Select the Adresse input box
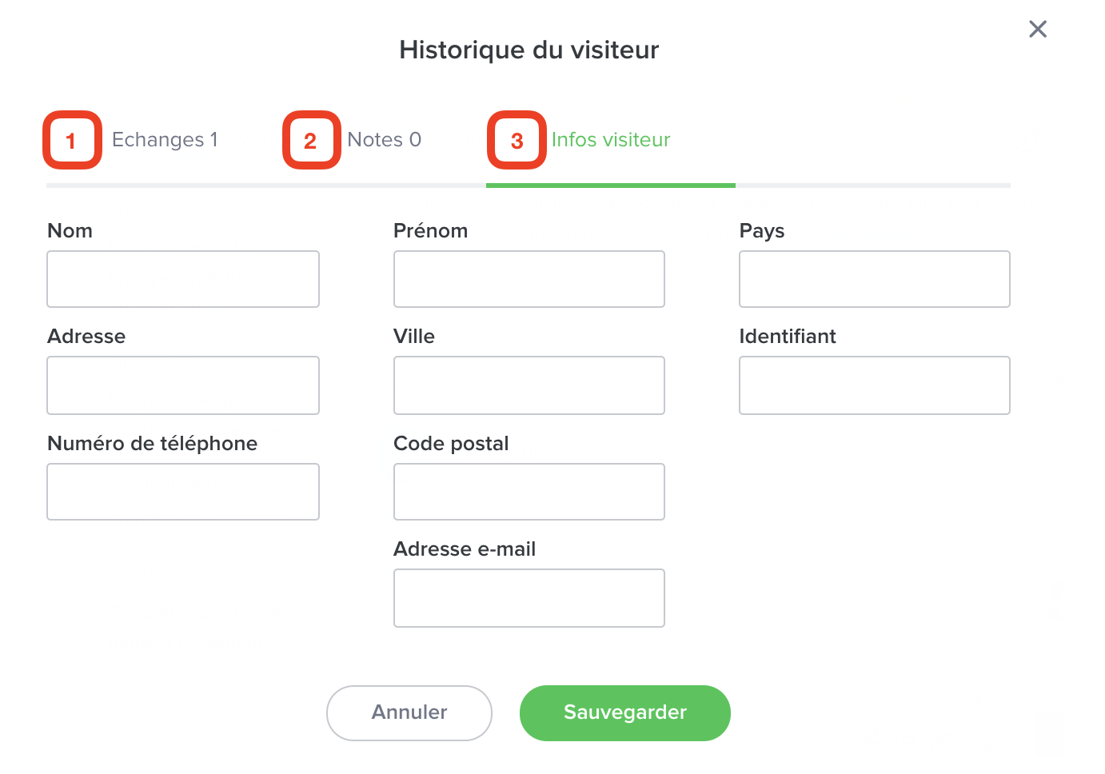Screen dimensions: 1105x774 (x=183, y=385)
